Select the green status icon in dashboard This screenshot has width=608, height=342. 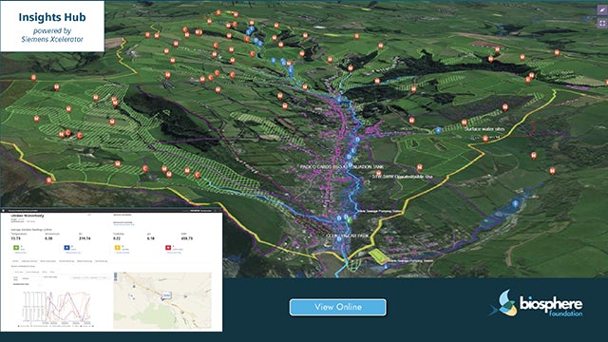point(16,248)
